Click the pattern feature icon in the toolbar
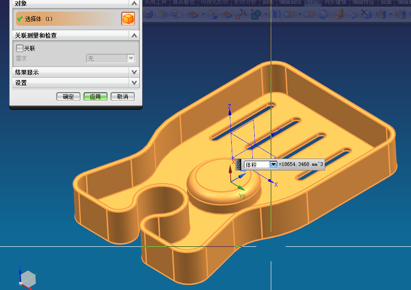 pyautogui.click(x=241, y=14)
